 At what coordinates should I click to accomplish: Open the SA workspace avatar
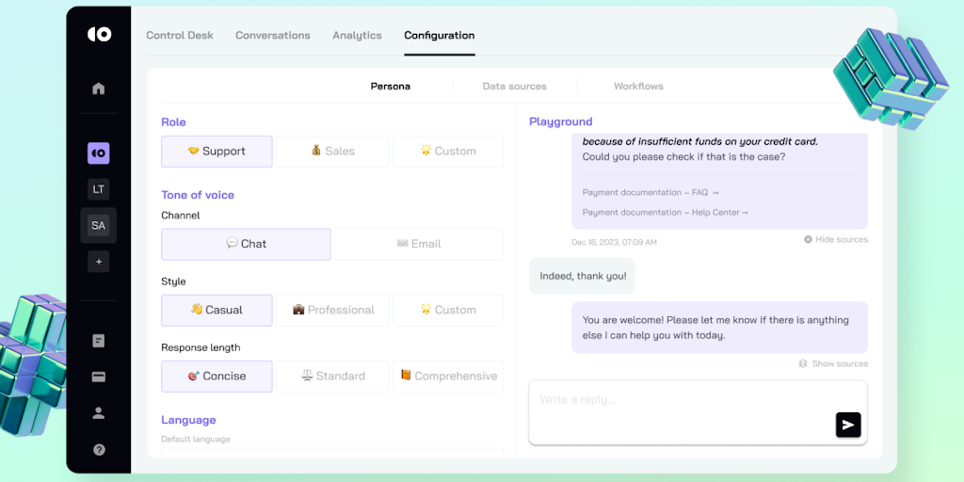99,225
